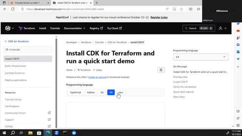Click the address bar URL
Image resolution: width=242 pixels, height=136 pixels.
65,9
